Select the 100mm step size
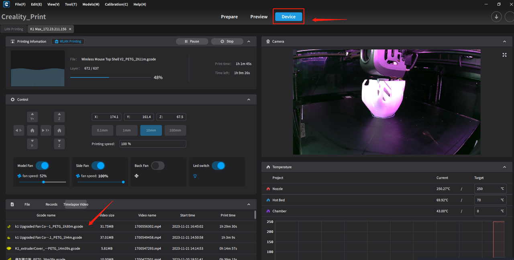The width and height of the screenshot is (514, 260). pos(175,130)
